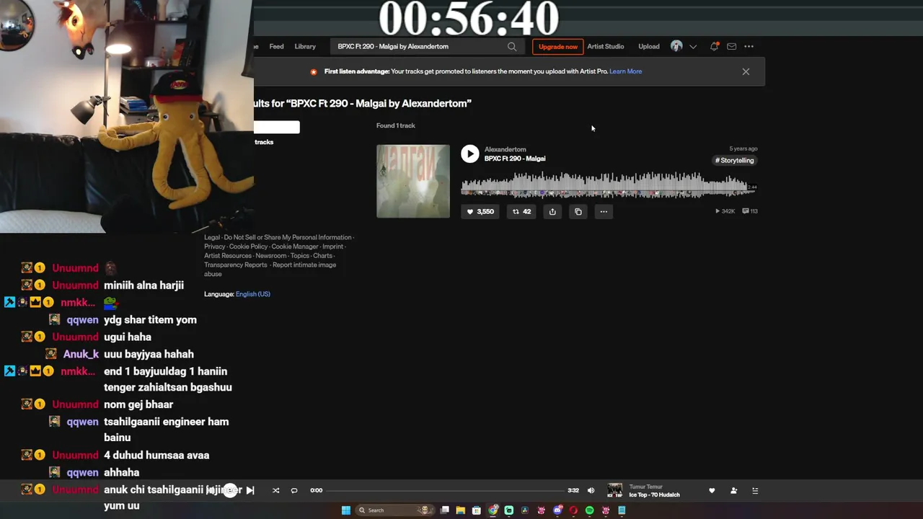Open File Explorer from the taskbar
The width and height of the screenshot is (923, 519).
click(461, 510)
